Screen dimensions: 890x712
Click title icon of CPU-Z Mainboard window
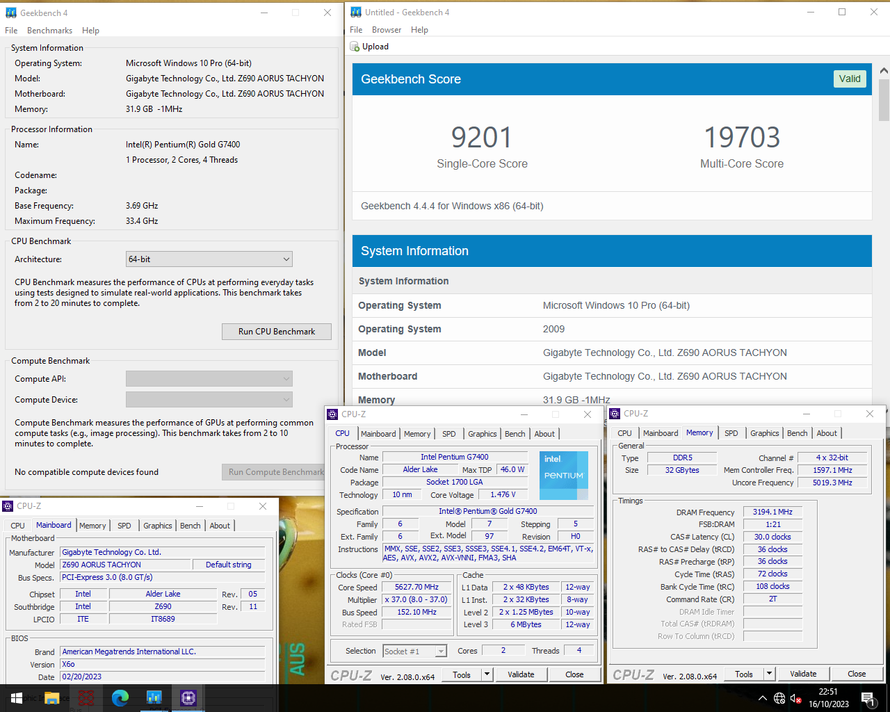[x=8, y=506]
